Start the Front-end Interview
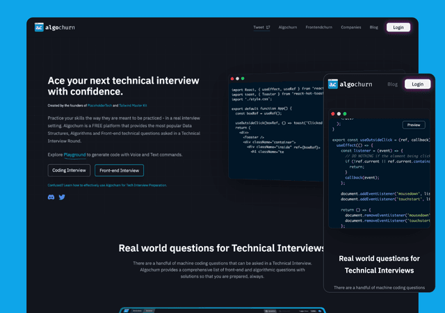 [x=119, y=170]
